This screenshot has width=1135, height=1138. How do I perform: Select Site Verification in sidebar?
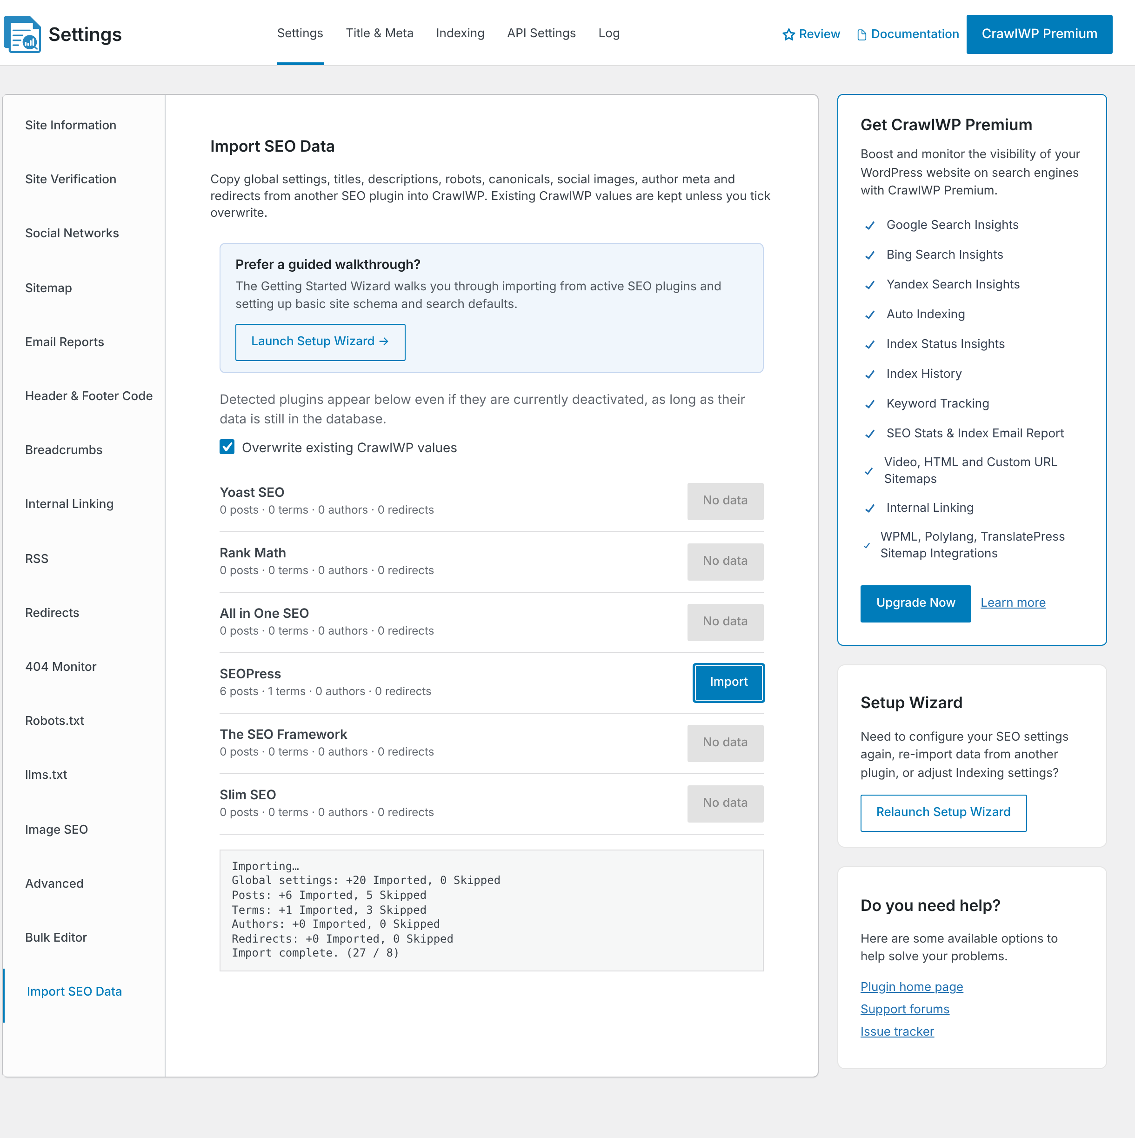tap(71, 179)
